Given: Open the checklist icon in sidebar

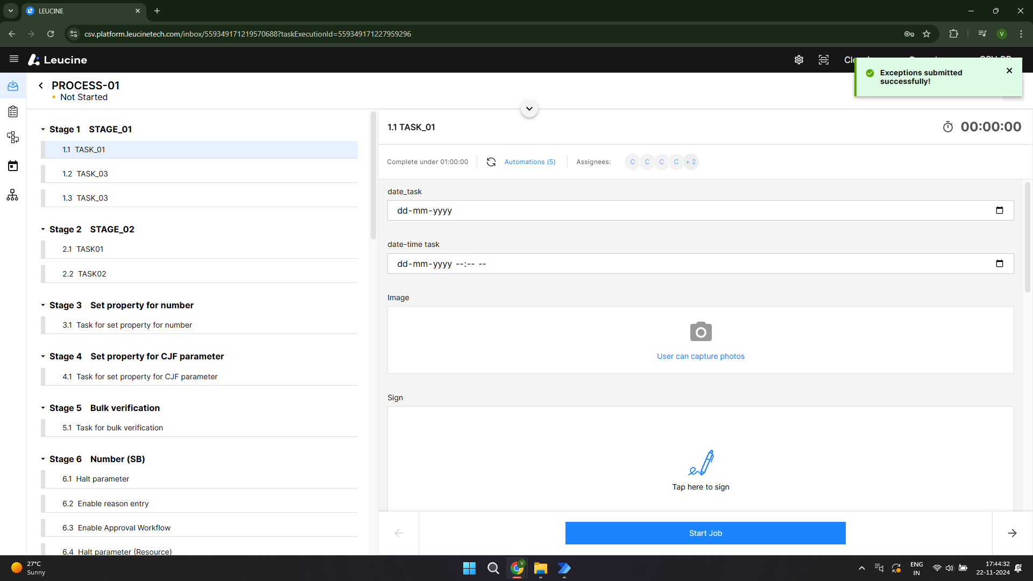Looking at the screenshot, I should click(x=13, y=111).
